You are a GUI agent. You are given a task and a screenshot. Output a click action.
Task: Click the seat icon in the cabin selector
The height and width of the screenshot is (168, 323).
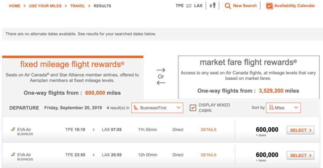pyautogui.click(x=136, y=108)
